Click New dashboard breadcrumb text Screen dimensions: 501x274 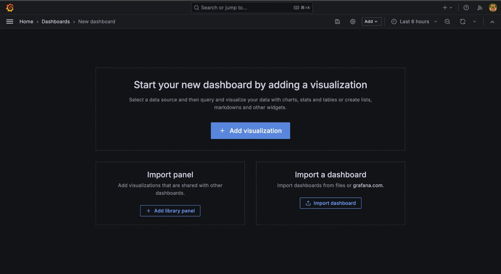tap(97, 22)
